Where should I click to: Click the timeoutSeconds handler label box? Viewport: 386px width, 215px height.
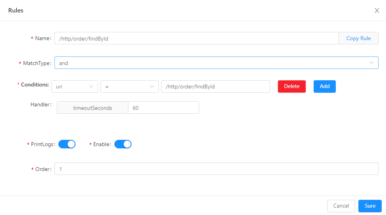pos(93,108)
